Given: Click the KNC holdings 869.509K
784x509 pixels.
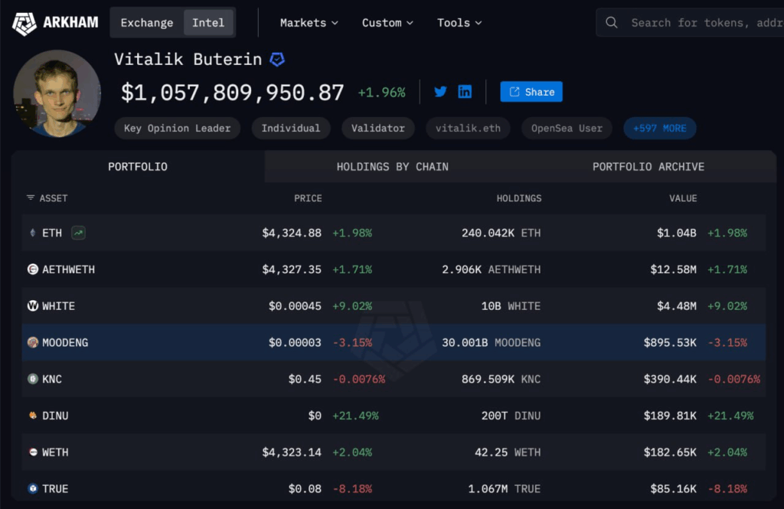Looking at the screenshot, I should pyautogui.click(x=488, y=379).
